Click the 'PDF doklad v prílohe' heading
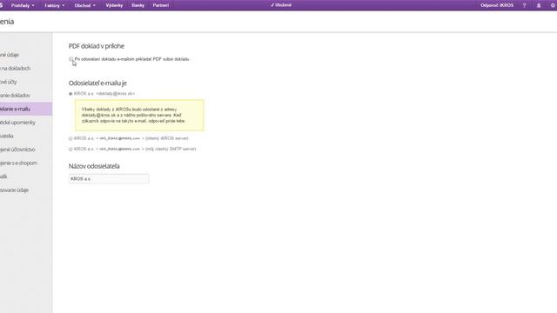This screenshot has height=313, width=557. click(x=97, y=46)
